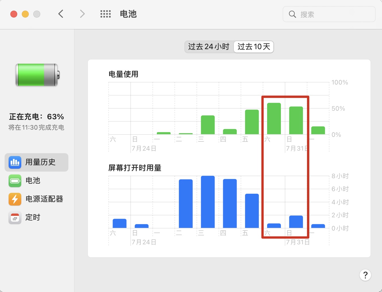Select the 定时 sidebar label
The height and width of the screenshot is (292, 382).
pos(33,218)
